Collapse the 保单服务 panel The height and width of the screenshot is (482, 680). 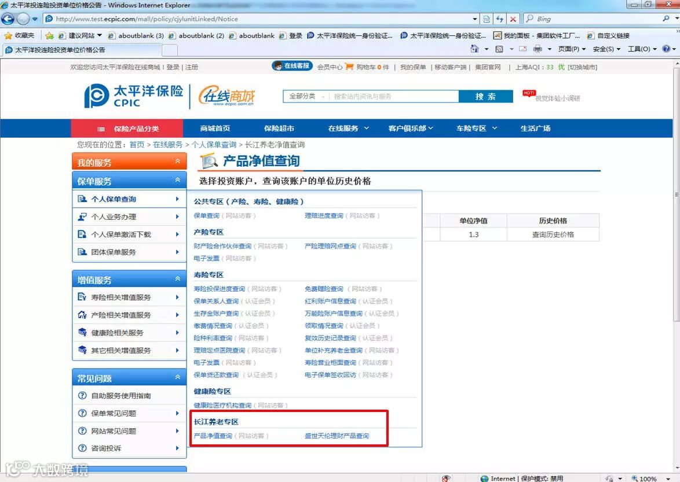[x=177, y=180]
